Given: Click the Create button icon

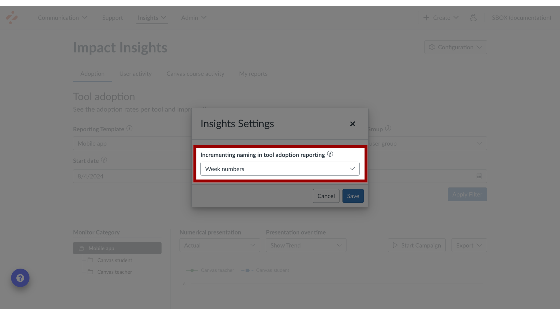Looking at the screenshot, I should [426, 18].
